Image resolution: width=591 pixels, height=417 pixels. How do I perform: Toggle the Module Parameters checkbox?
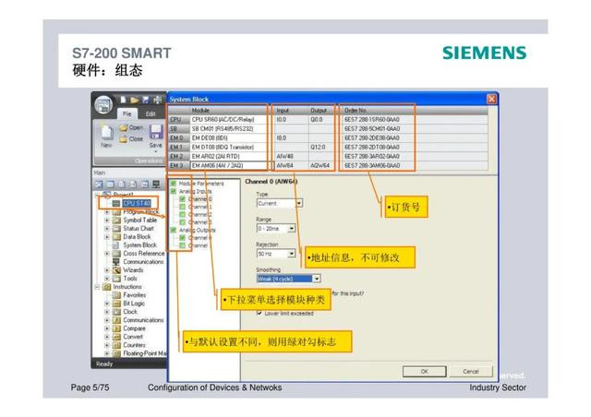[x=174, y=184]
